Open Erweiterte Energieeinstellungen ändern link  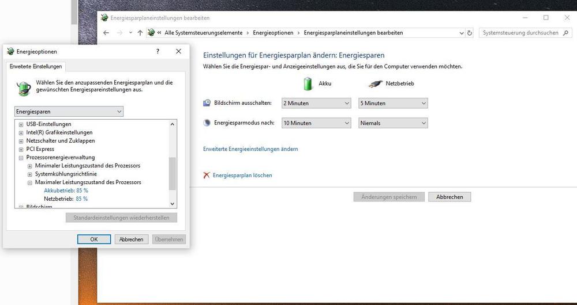click(250, 149)
